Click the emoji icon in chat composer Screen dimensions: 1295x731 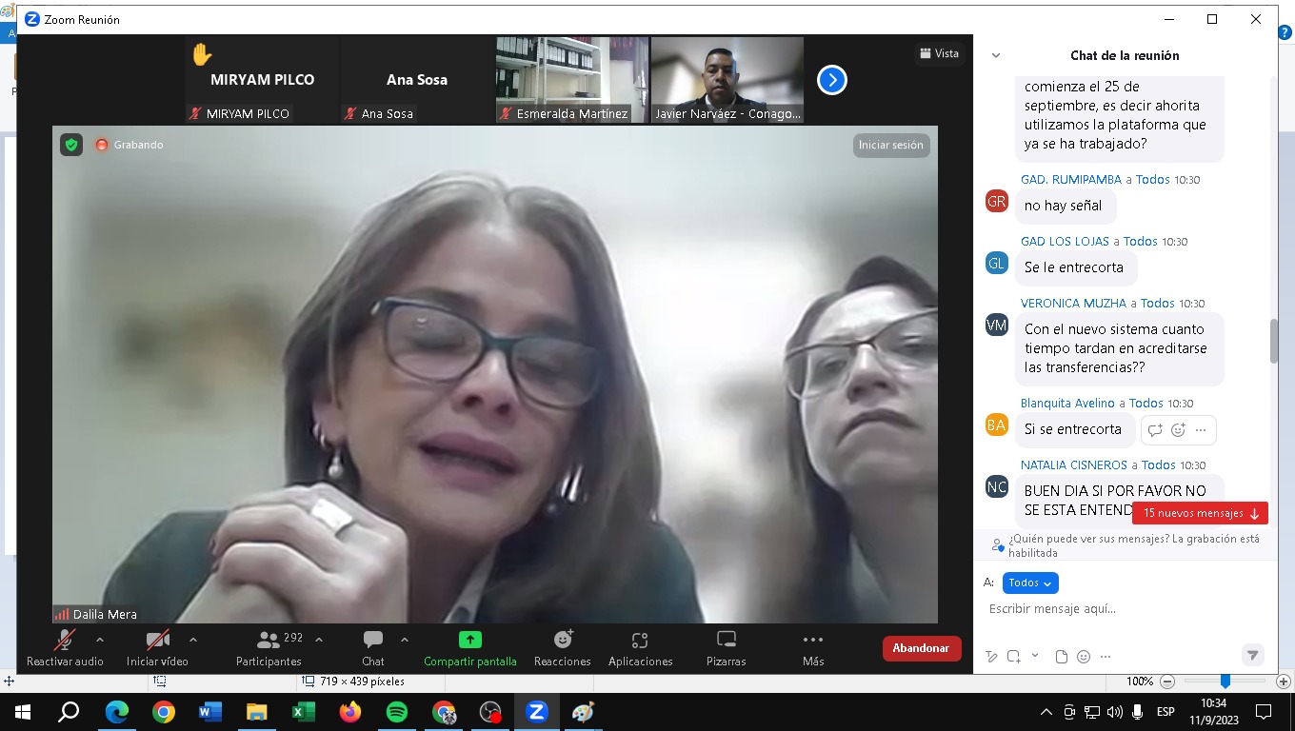tap(1084, 657)
